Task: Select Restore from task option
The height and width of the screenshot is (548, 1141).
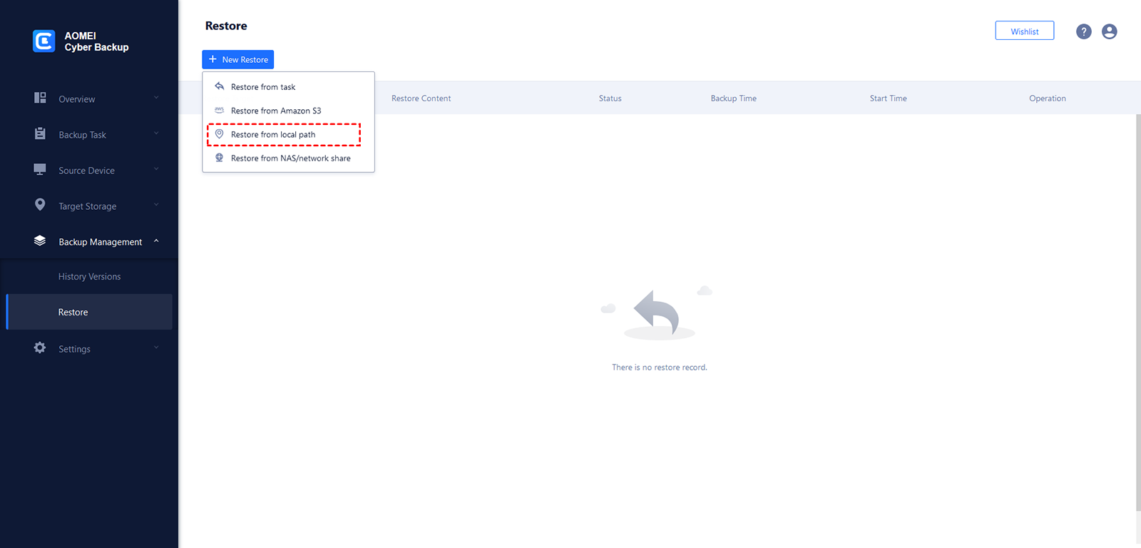Action: [288, 87]
